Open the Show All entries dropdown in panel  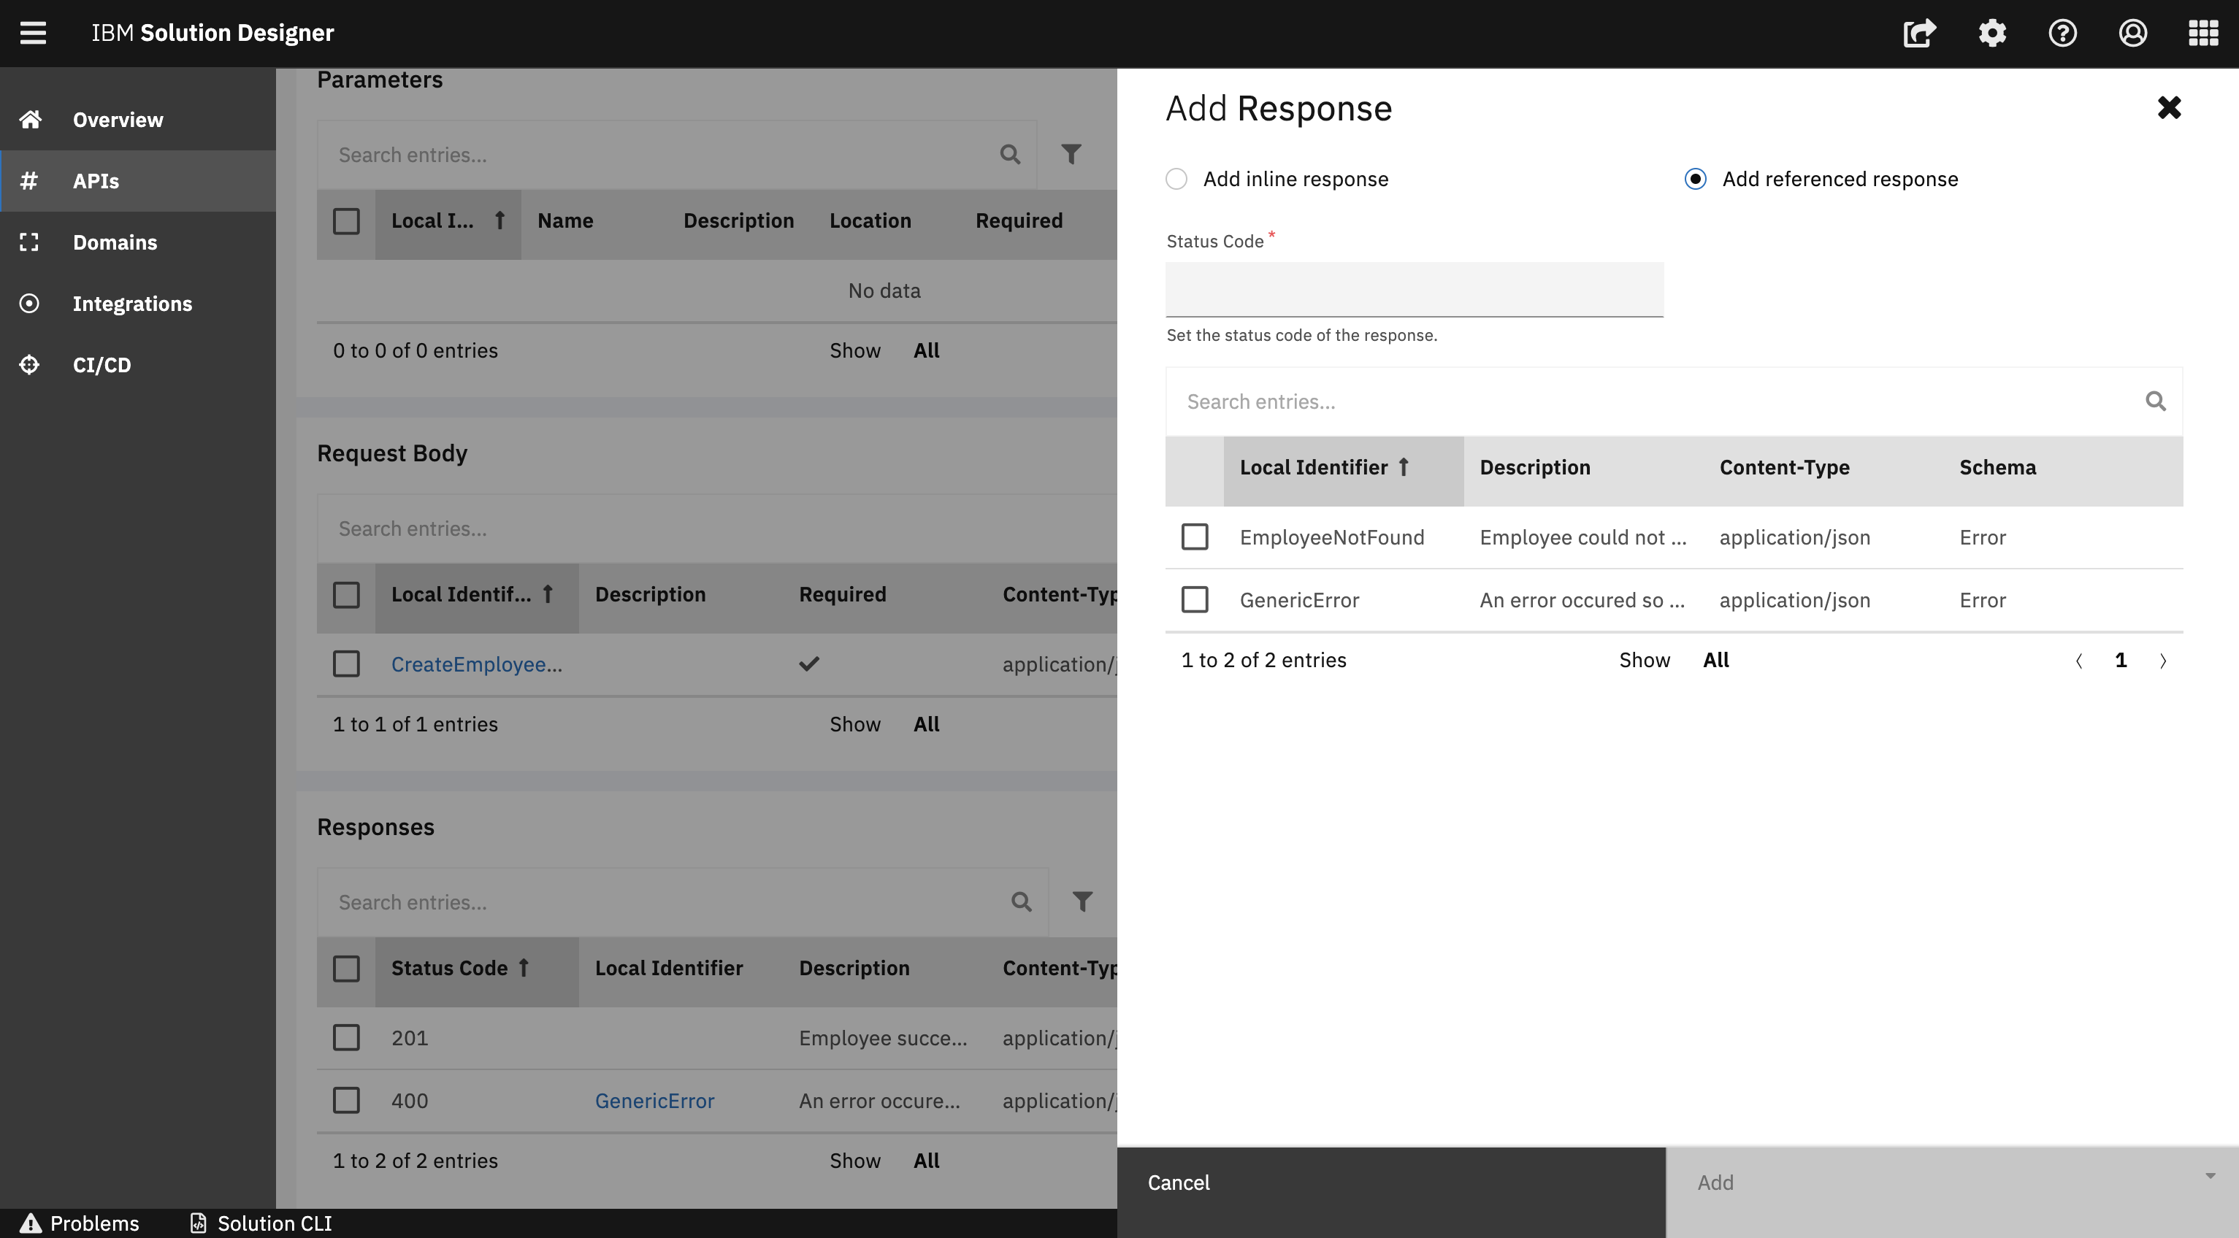[1715, 661]
